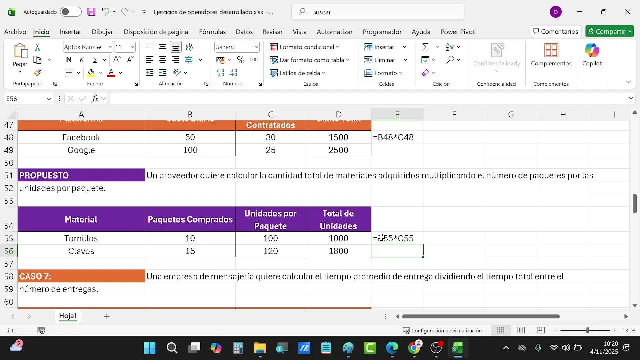This screenshot has height=360, width=640.
Task: Switch to Normal grid view
Action: [501, 330]
